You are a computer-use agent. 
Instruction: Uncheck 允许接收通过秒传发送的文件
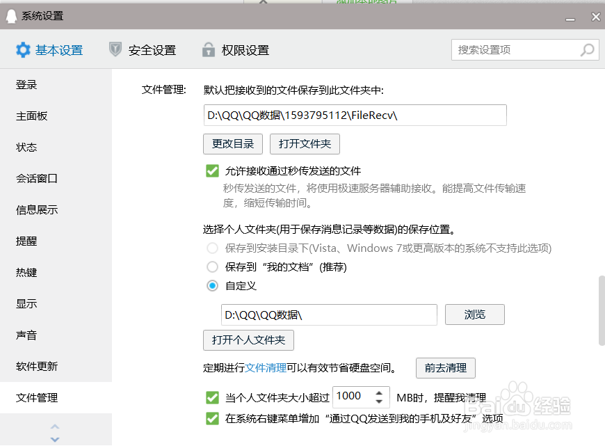coord(212,170)
